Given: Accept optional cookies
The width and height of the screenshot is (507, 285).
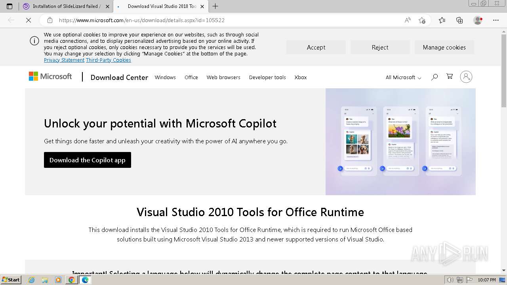Looking at the screenshot, I should coord(316,47).
